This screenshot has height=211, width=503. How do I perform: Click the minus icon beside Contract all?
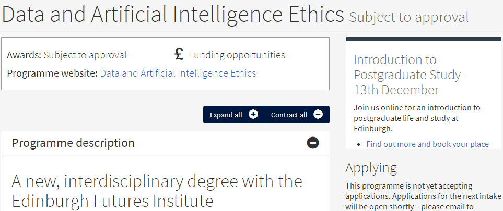pos(318,115)
